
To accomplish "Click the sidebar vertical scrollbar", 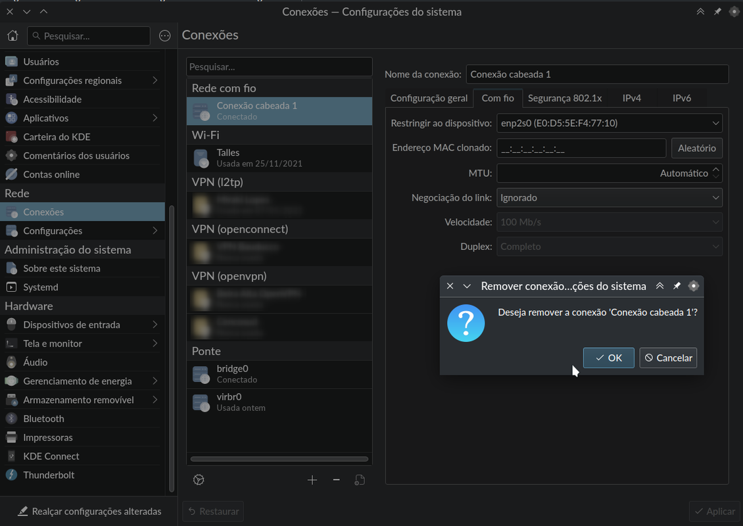I will [172, 349].
